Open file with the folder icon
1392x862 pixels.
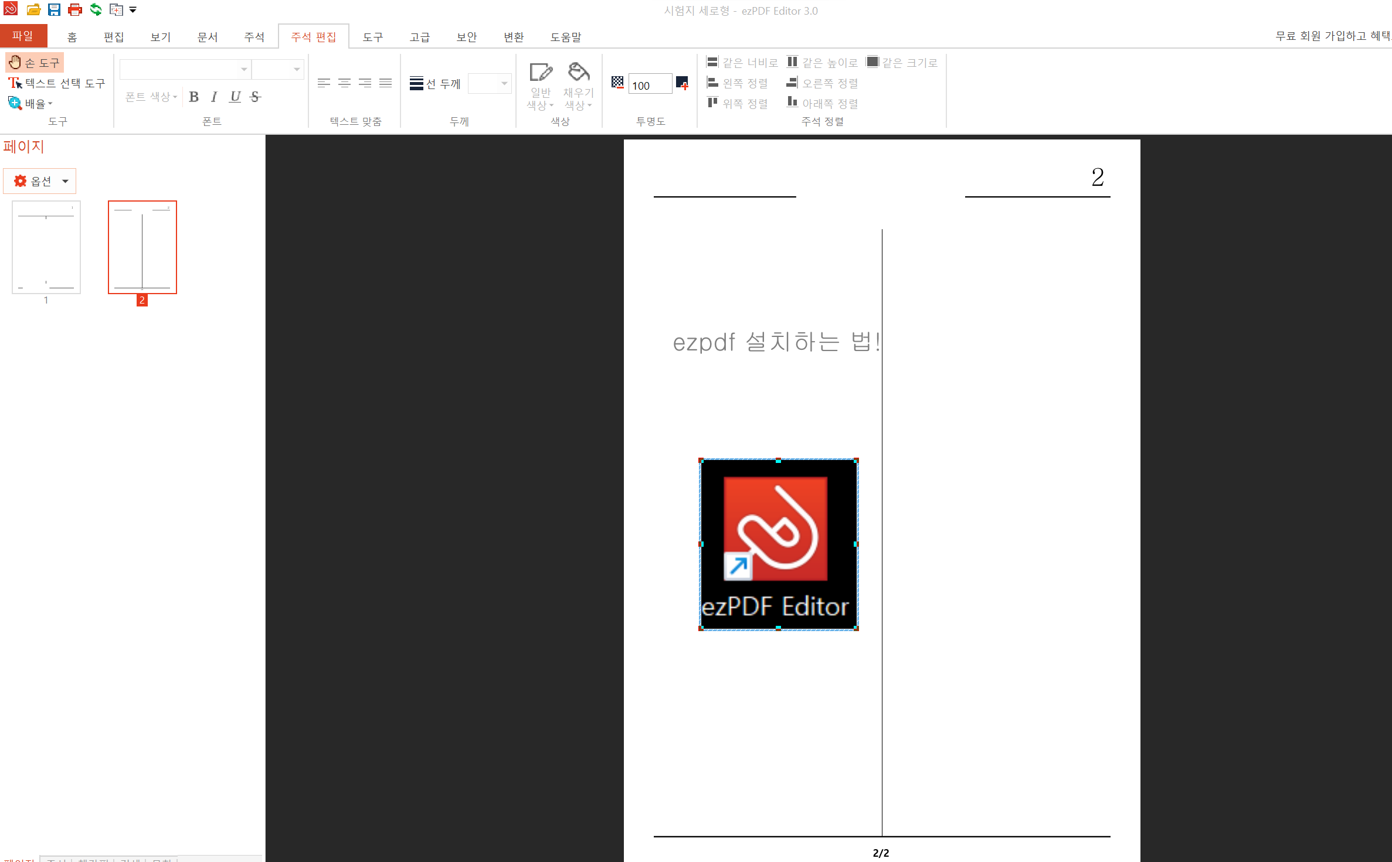[33, 9]
